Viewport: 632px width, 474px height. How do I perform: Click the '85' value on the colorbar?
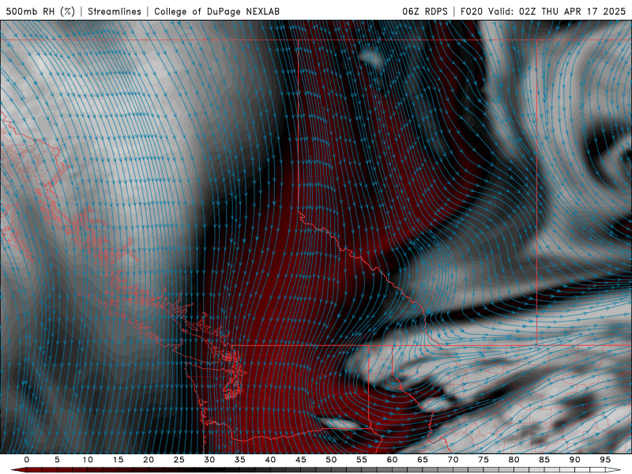544,460
